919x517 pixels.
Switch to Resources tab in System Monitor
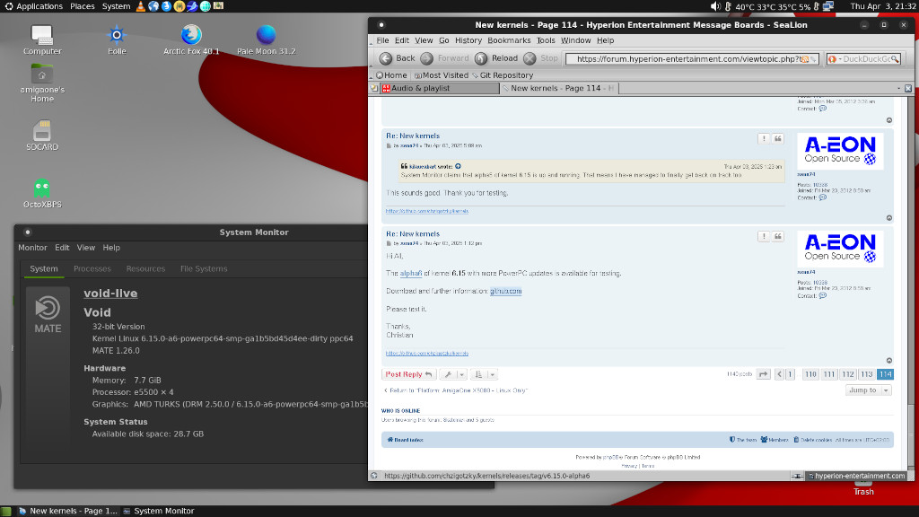pos(145,268)
